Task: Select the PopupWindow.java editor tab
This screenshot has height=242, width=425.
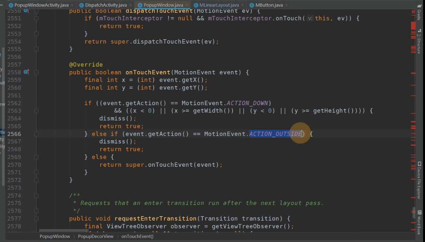Action: coord(163,5)
